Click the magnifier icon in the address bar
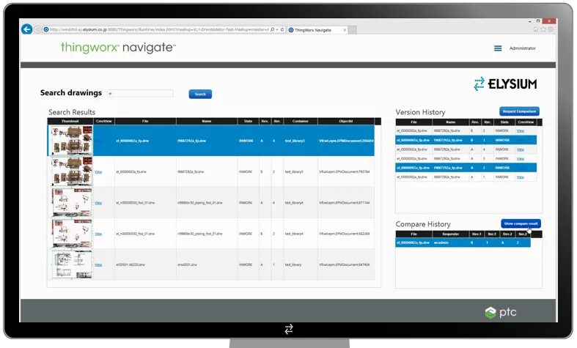 [x=272, y=29]
